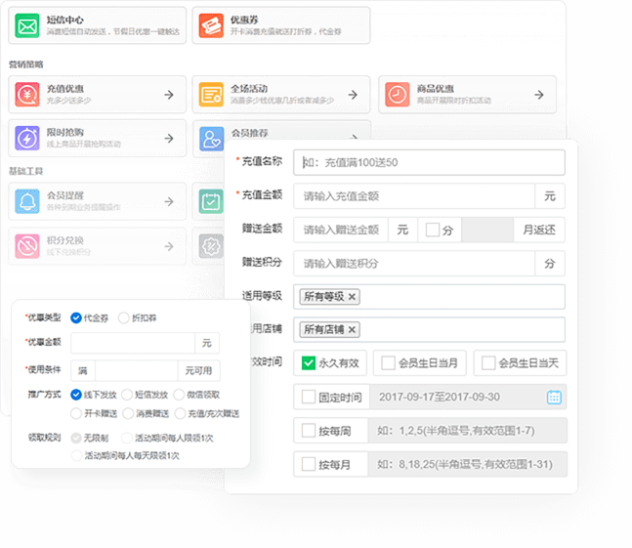Click the 充值优惠 yen icon
Viewport: 632px width, 548px height.
click(x=27, y=95)
